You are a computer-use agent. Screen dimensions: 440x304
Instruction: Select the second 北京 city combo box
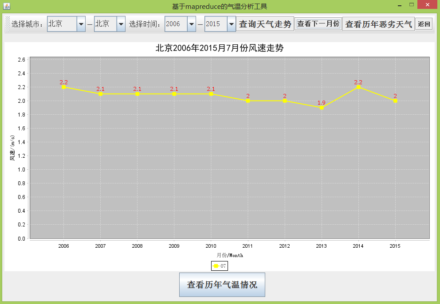(x=110, y=24)
